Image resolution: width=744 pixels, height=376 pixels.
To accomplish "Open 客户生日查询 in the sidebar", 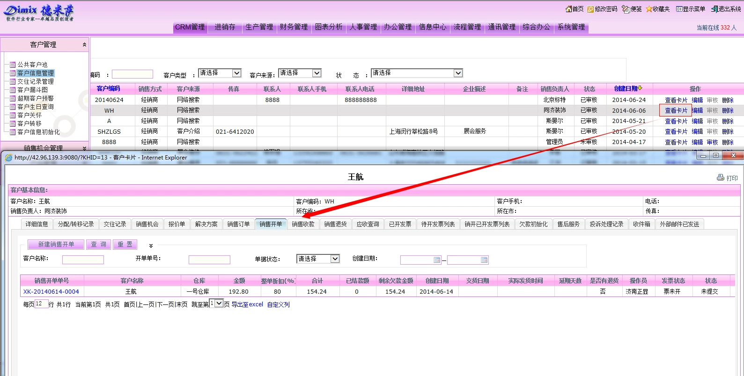I will (x=36, y=107).
